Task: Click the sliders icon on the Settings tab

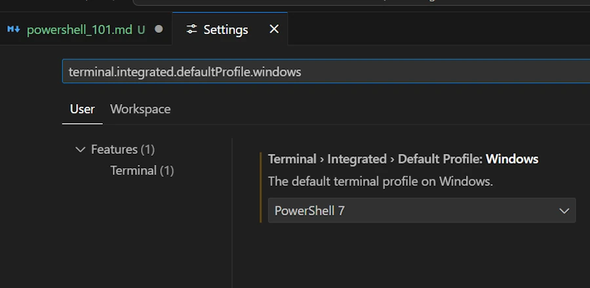Action: tap(191, 29)
